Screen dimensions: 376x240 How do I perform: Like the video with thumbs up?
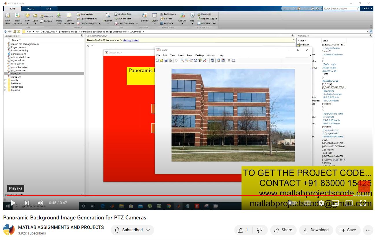tap(243, 230)
